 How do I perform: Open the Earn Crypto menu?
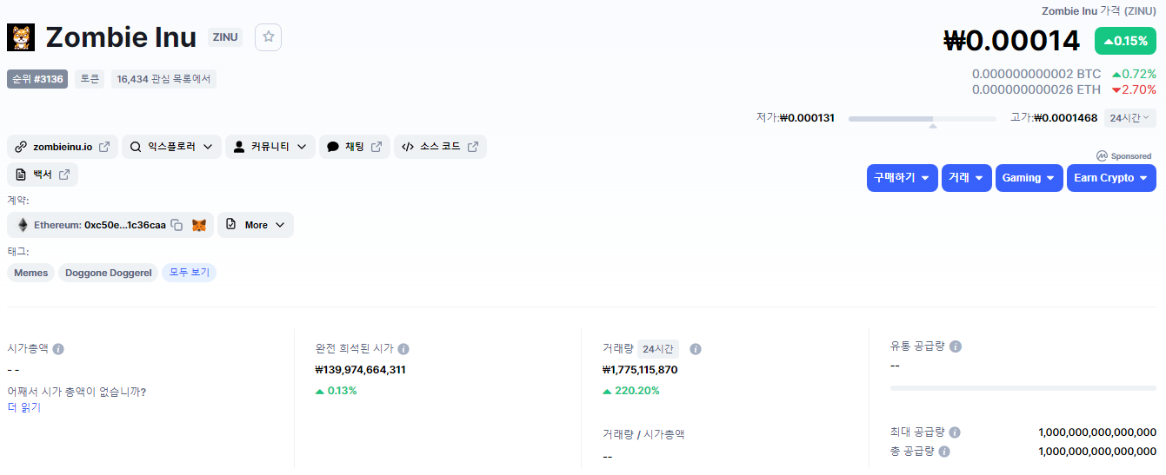(x=1110, y=178)
